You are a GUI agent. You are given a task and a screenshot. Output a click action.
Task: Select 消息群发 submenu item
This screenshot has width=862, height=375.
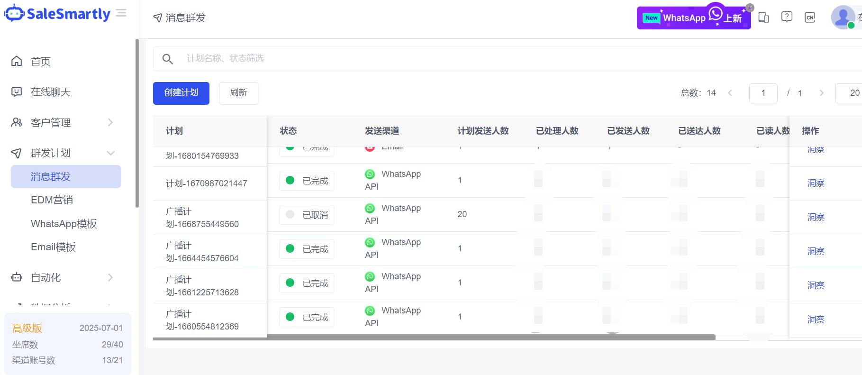point(66,176)
